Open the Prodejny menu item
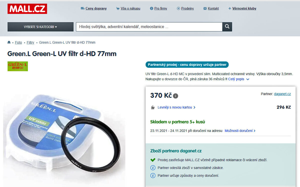Viewport: 300px width, 187px height. tap(185, 8)
